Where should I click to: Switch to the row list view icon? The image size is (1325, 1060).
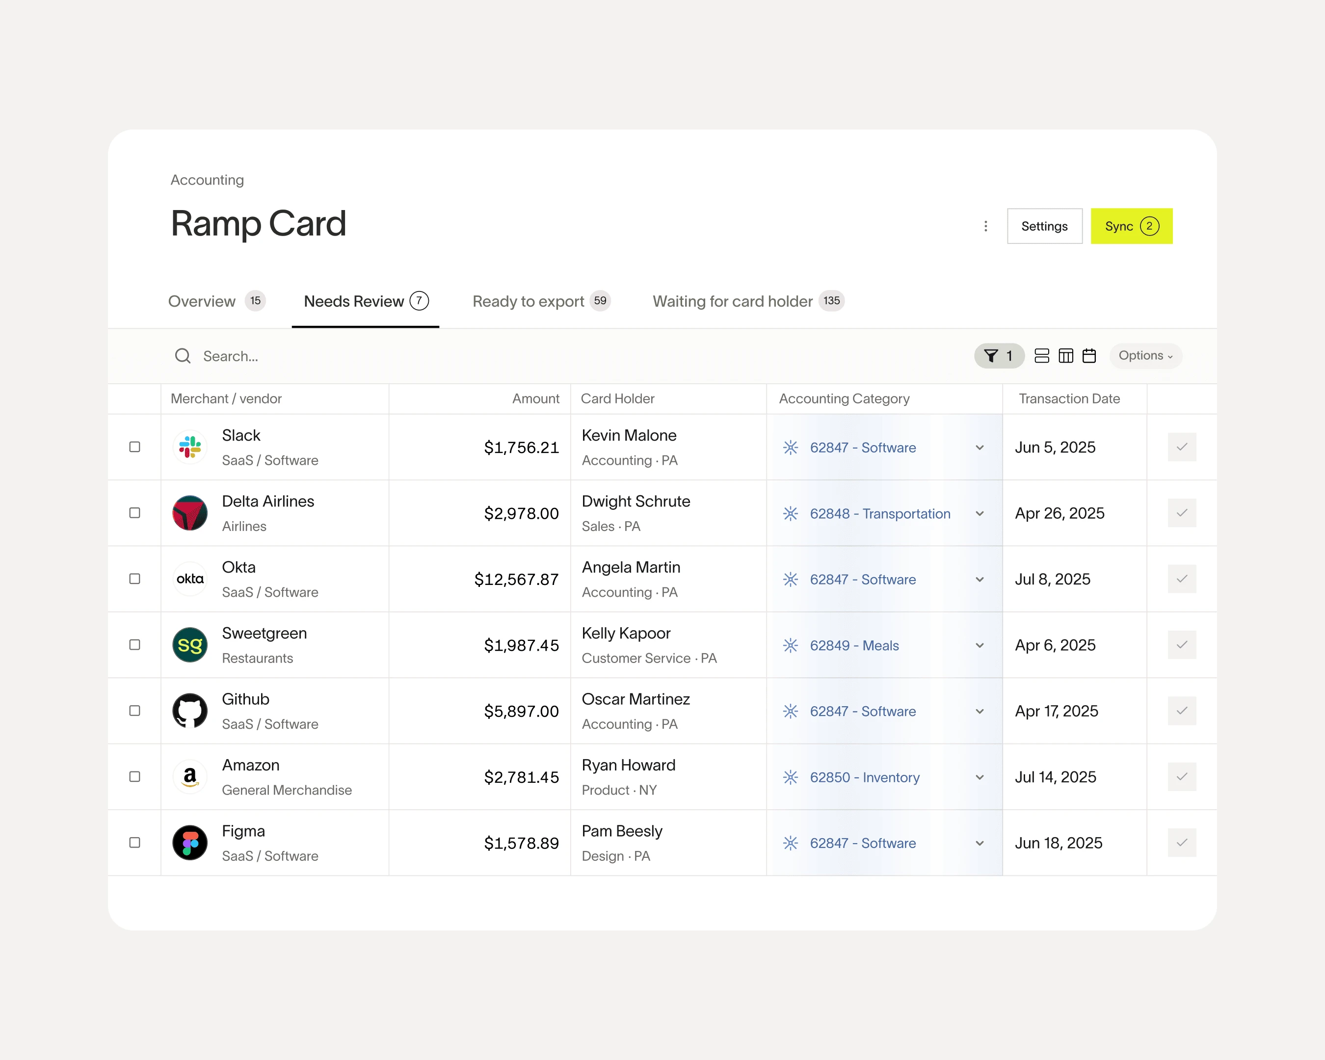[1042, 356]
